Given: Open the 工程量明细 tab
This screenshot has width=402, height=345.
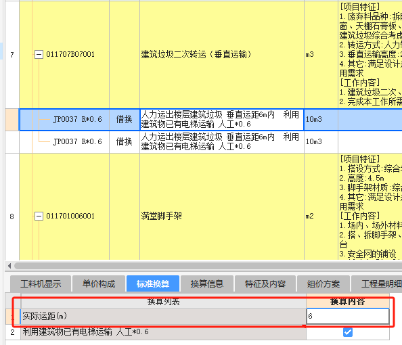Looking at the screenshot, I should tap(377, 283).
